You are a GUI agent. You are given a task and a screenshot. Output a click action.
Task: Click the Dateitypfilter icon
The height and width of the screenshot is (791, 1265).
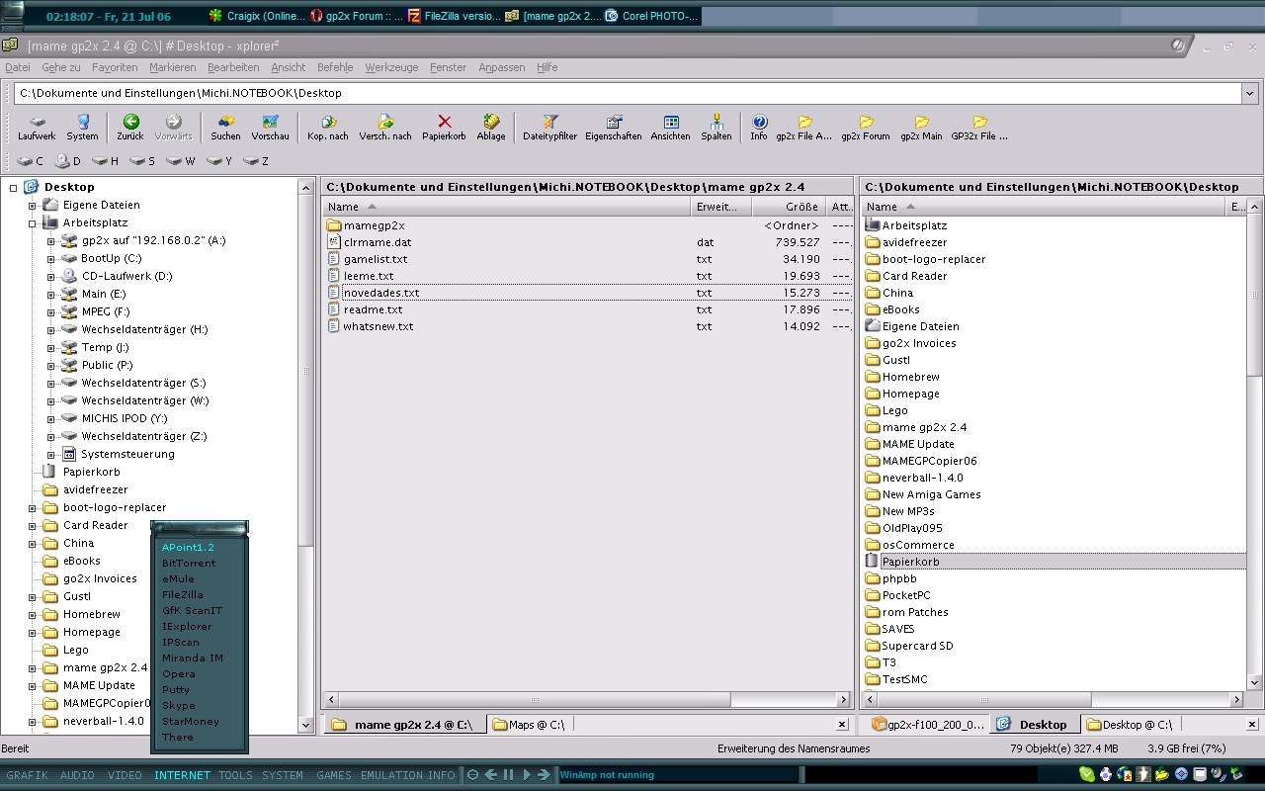tap(550, 128)
